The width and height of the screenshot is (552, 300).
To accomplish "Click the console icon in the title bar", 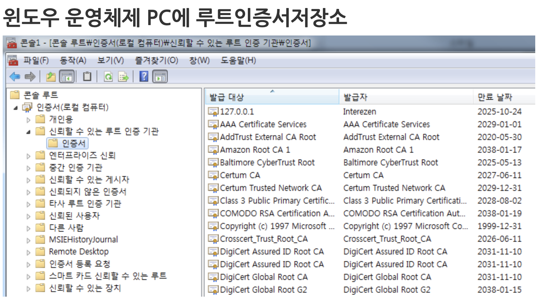I will [11, 43].
